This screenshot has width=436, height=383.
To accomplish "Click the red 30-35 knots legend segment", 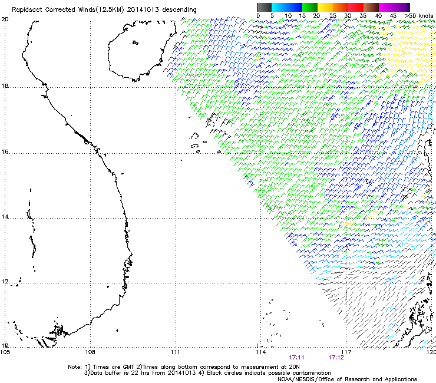I will 356,7.
